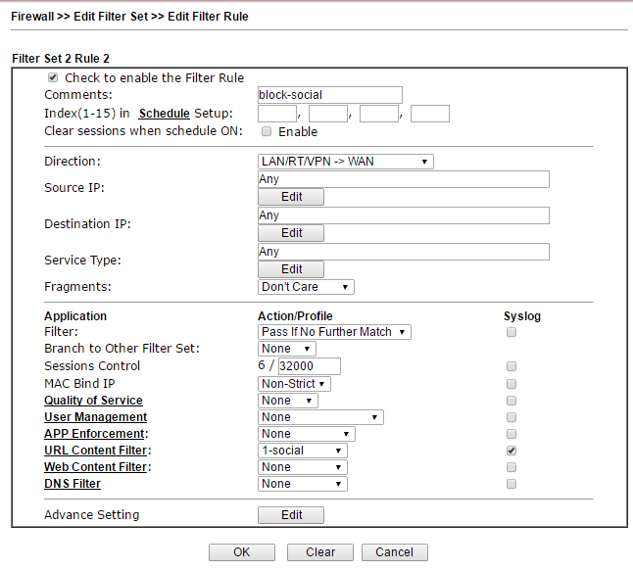Enable clear sessions when schedule ON
This screenshot has height=571, width=633.
coord(267,131)
